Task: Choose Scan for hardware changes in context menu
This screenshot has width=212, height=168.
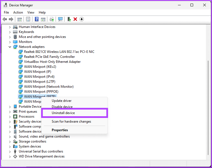Action: pos(74,122)
